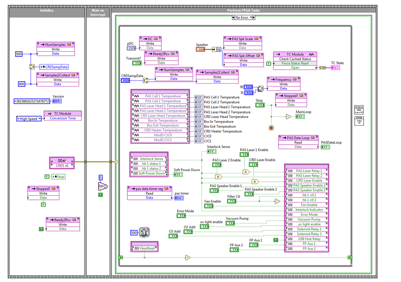Select the Interlock Sense I/O row

click(x=149, y=159)
